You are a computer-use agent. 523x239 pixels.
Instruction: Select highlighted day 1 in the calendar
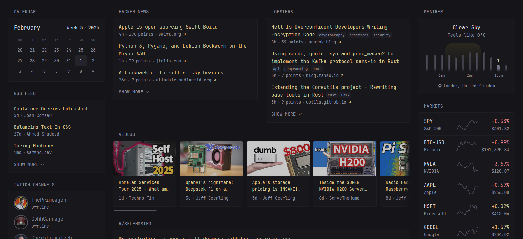81,61
